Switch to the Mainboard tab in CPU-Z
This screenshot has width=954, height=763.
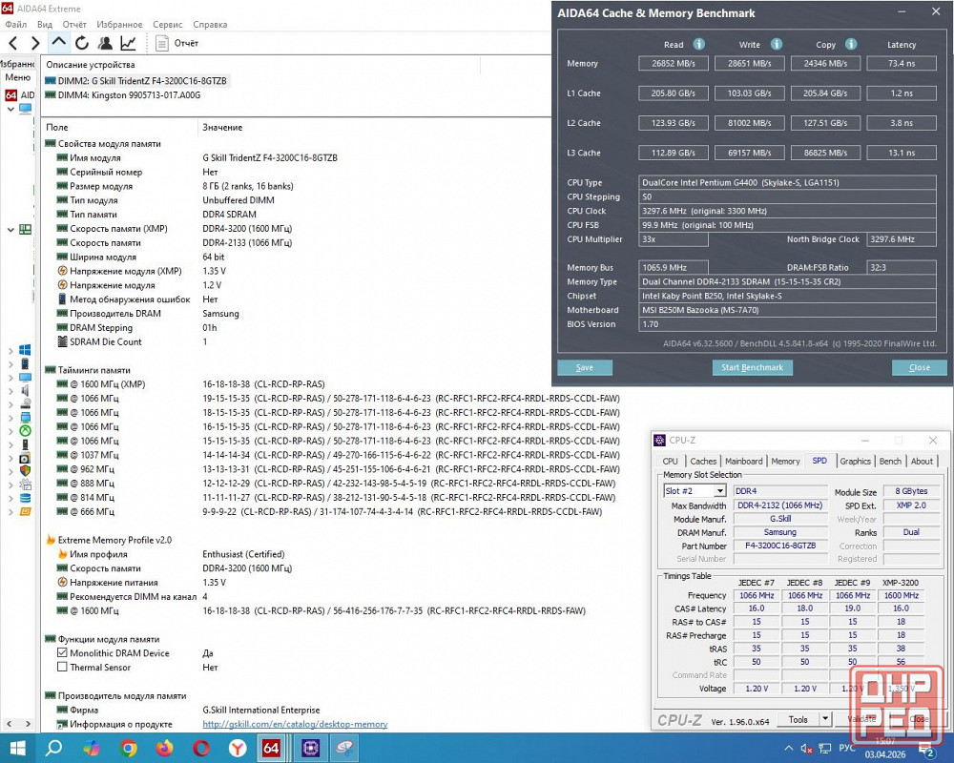(744, 462)
